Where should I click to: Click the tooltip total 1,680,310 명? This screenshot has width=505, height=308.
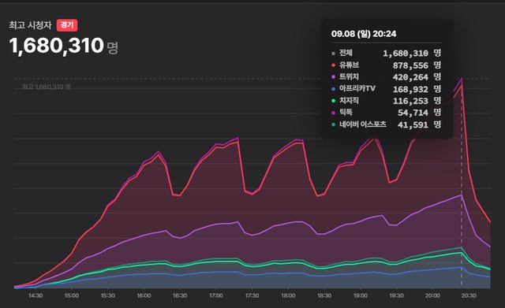point(412,53)
